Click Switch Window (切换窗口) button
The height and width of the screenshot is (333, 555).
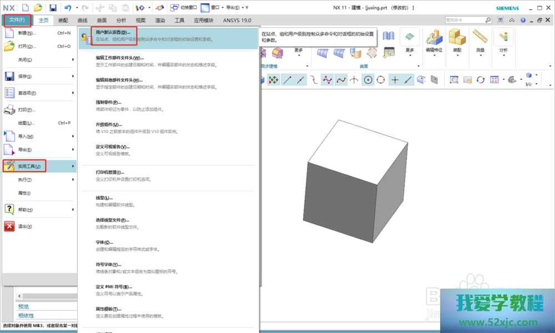tap(184, 8)
